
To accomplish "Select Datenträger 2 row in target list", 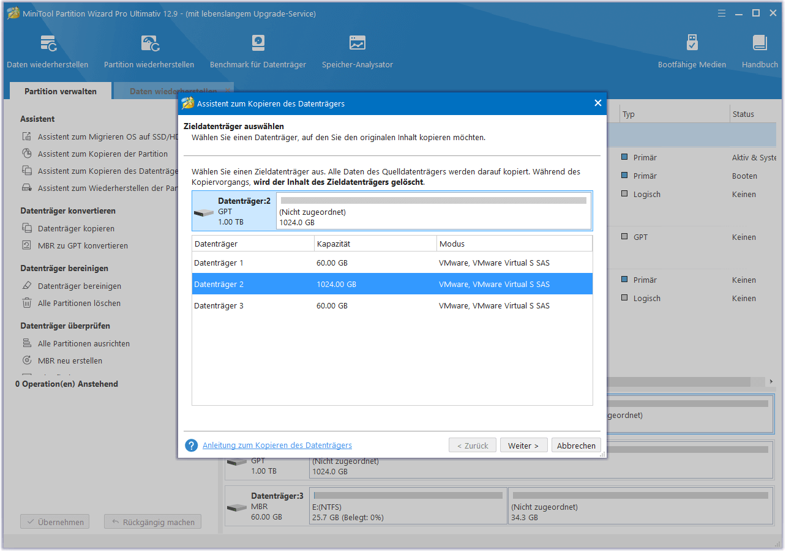I will pos(392,284).
